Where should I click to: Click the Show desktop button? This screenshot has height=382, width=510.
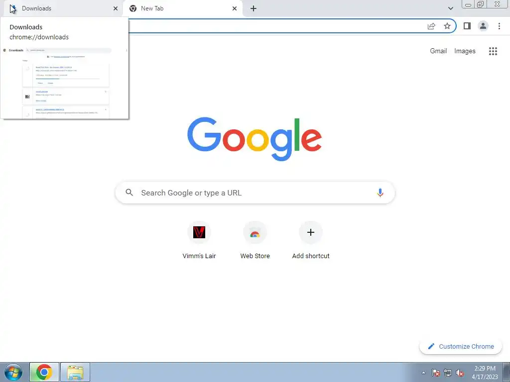click(507, 372)
